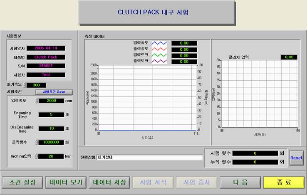The width and height of the screenshot is (307, 195).
Task: Click the 입력토크 green plot legend swatch
Action: tap(159, 55)
